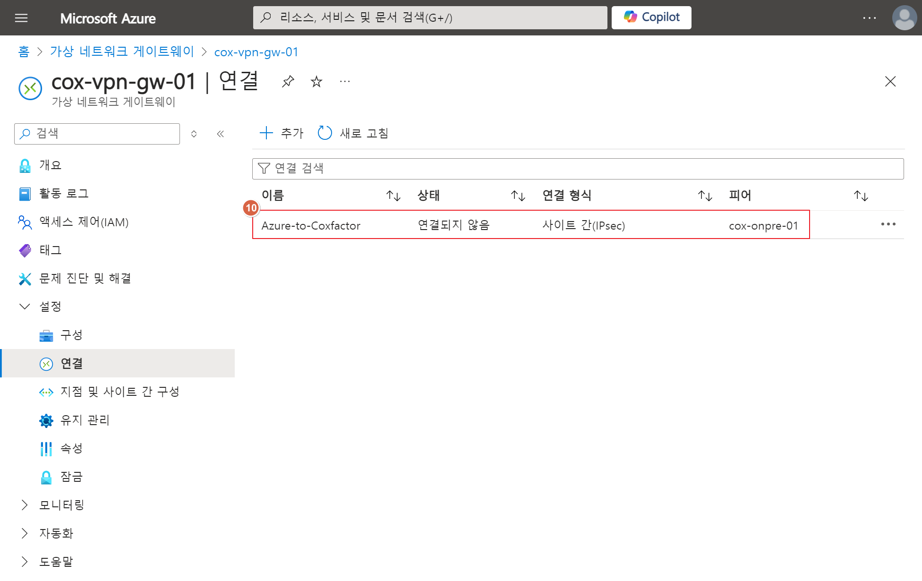Open 지점 및 사이트 간 구성 menu item

click(120, 392)
